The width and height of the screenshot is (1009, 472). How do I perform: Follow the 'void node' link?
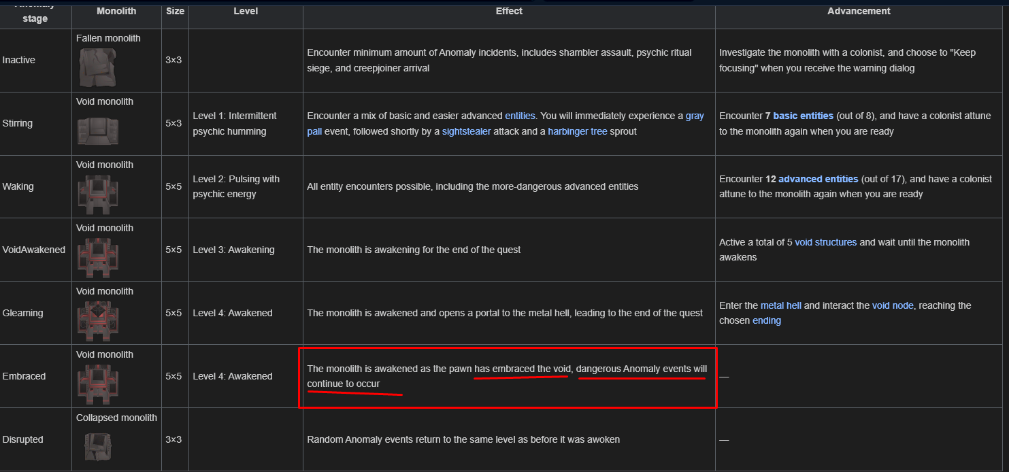point(893,305)
